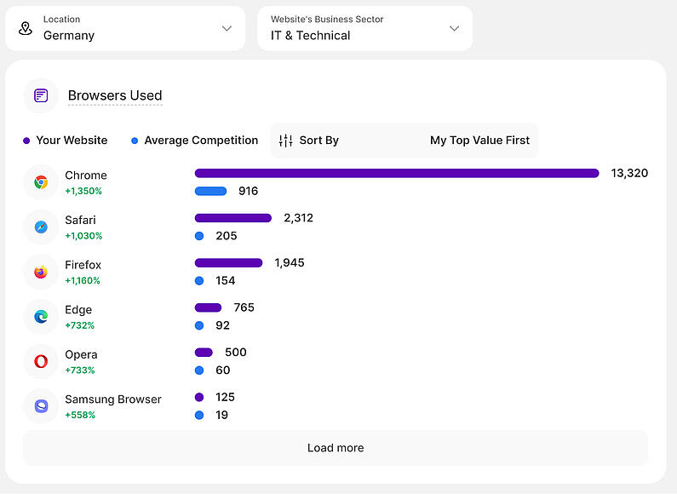Click Samsung Browser's +558% change value

click(80, 416)
